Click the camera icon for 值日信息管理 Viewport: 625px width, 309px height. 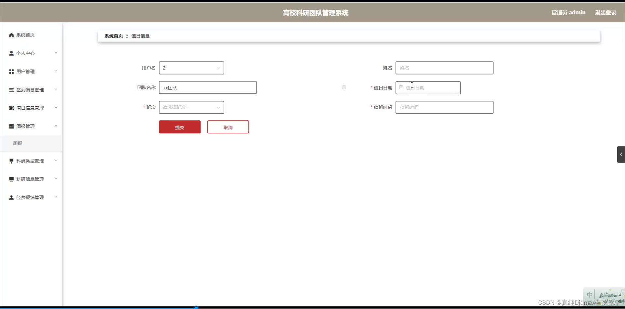pyautogui.click(x=11, y=108)
